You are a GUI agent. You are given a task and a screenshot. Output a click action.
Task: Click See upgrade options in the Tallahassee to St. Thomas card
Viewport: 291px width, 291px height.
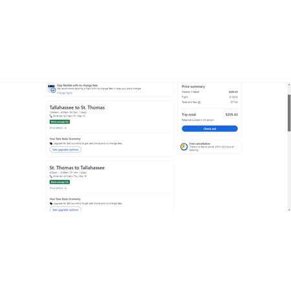(x=65, y=149)
